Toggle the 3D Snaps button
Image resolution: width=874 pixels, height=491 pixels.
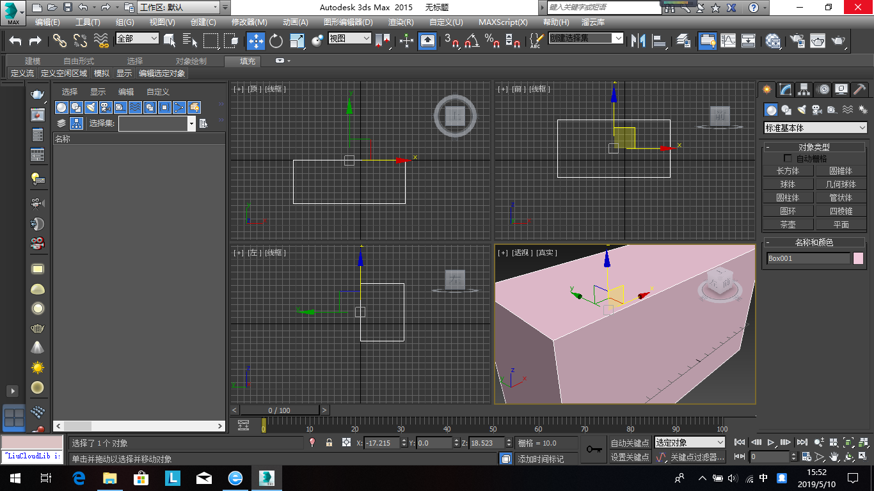(451, 41)
